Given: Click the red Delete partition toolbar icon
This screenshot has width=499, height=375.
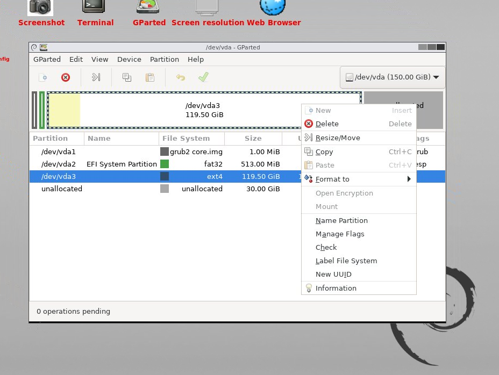Looking at the screenshot, I should click(66, 77).
